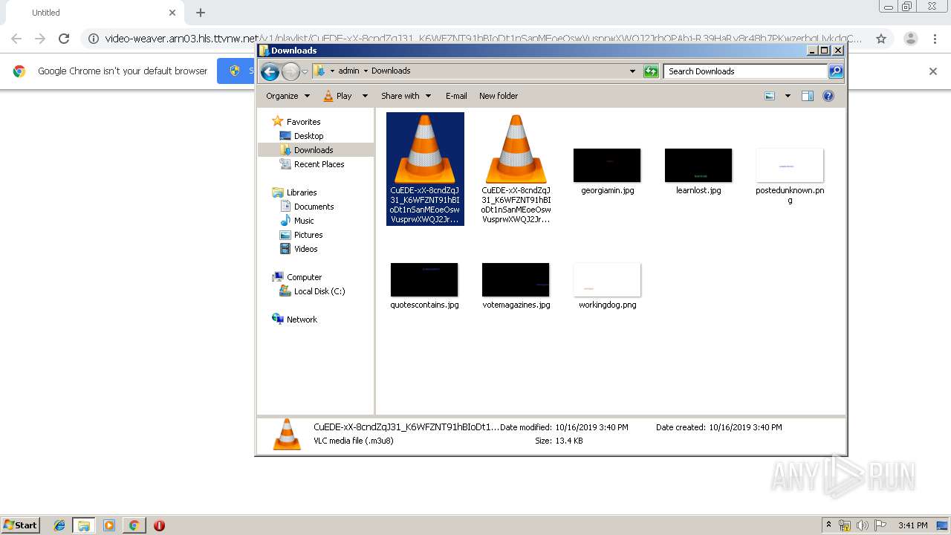Open Windows Media Player taskbar icon
951x535 pixels.
[109, 525]
